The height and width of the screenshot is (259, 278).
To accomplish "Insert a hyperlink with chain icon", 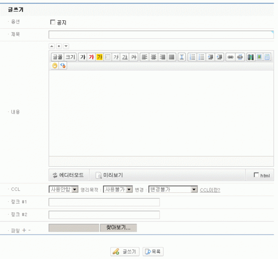I will tap(231, 57).
